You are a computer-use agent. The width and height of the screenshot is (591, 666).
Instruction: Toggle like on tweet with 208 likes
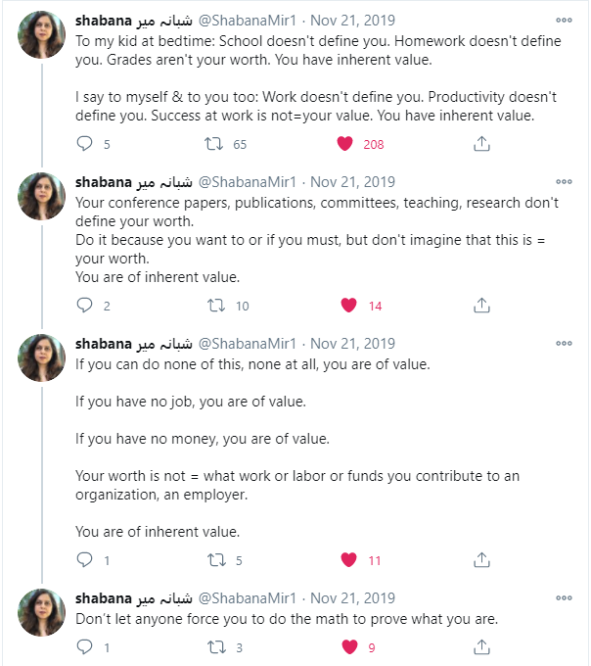[x=344, y=144]
